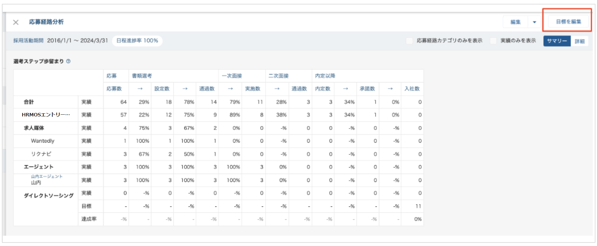The width and height of the screenshot is (597, 246).
Task: Click the 応募数 column header
Action: [114, 89]
